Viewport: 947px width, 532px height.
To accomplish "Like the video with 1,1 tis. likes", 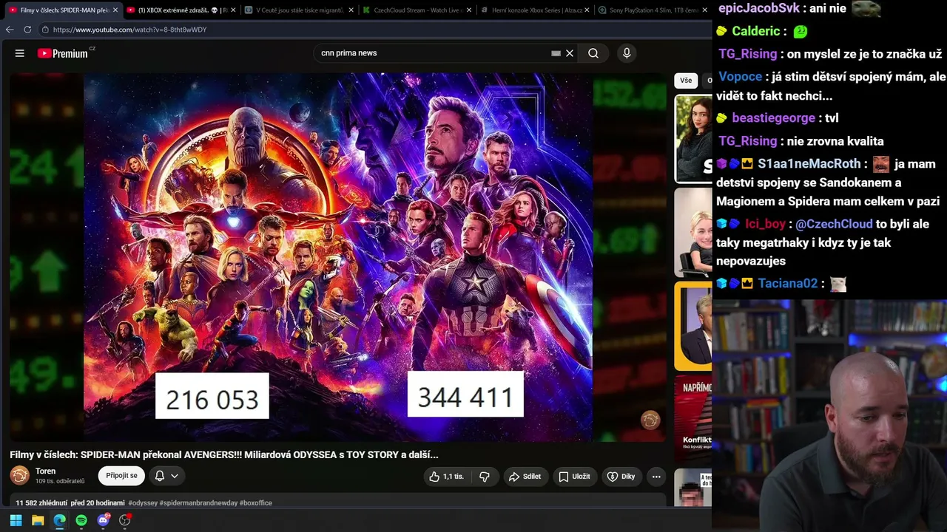I will 447,477.
